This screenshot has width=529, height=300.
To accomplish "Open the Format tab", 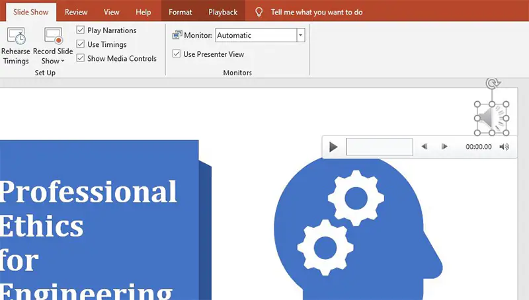I will (x=180, y=12).
